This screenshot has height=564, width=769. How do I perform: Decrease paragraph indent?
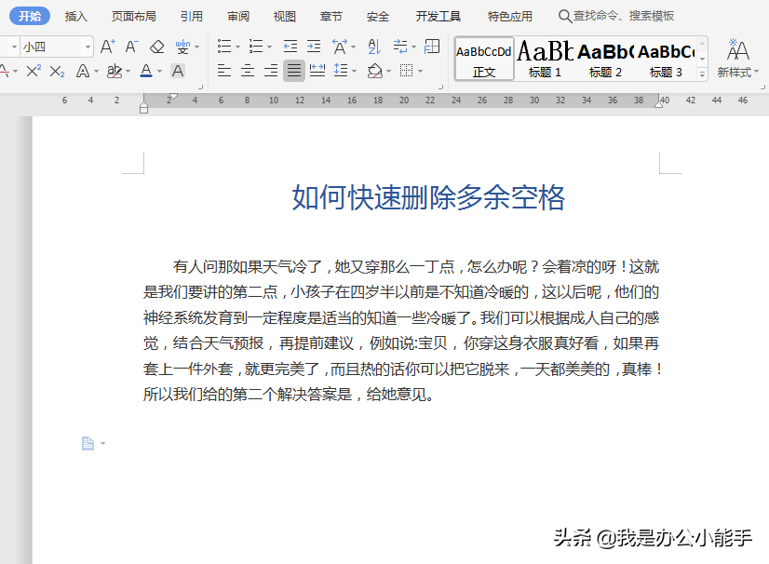coord(290,47)
